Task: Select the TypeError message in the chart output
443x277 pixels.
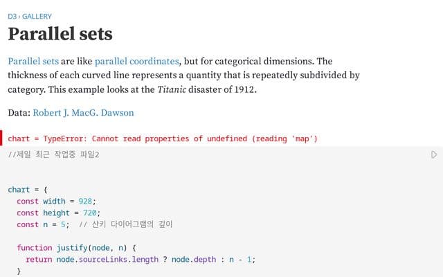Action: 180,138
